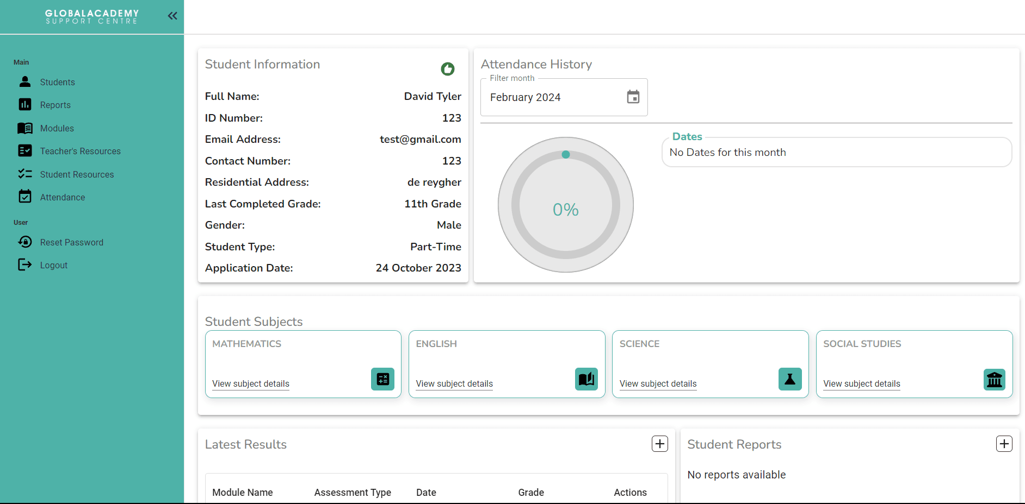Click the Student Resources checklist icon

pos(25,174)
